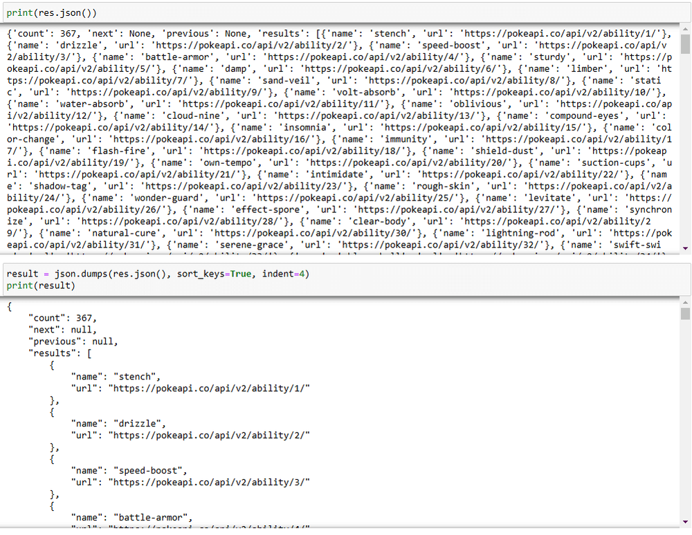Screen dimensions: 692x535
Task: Click 'compound-eyes' in the raw output
Action: coord(585,116)
